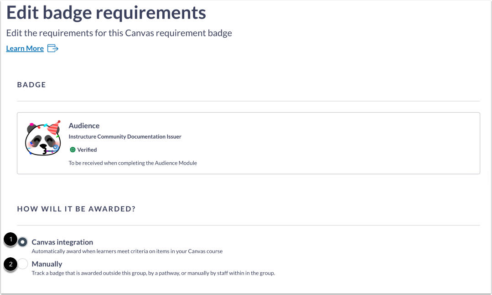The height and width of the screenshot is (295, 492).
Task: Select the radio next to Canvas integration
Action: tap(22, 242)
